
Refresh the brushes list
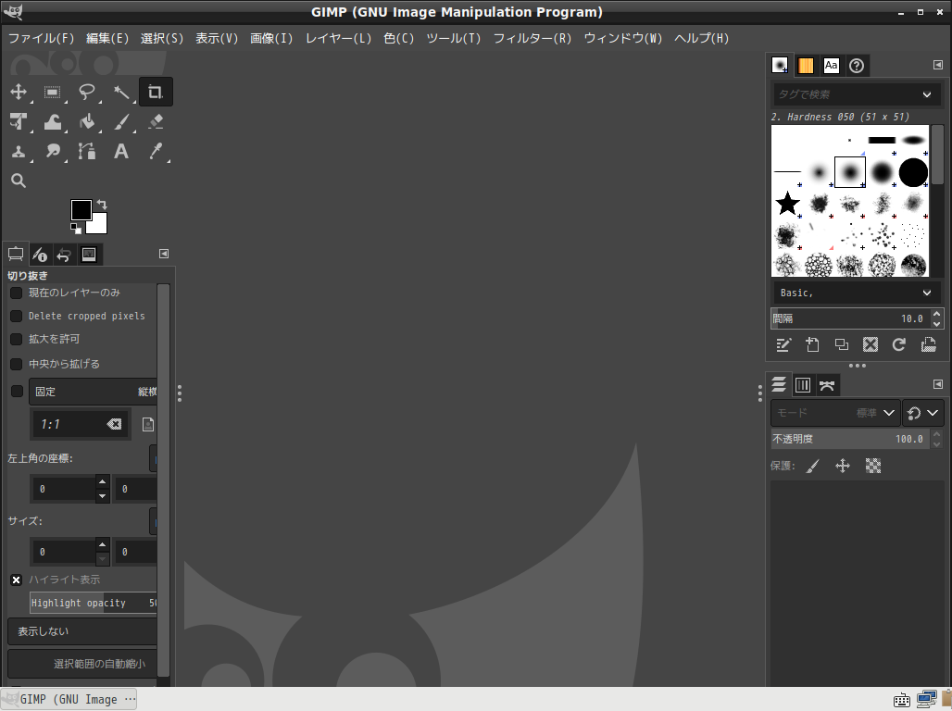(x=899, y=345)
